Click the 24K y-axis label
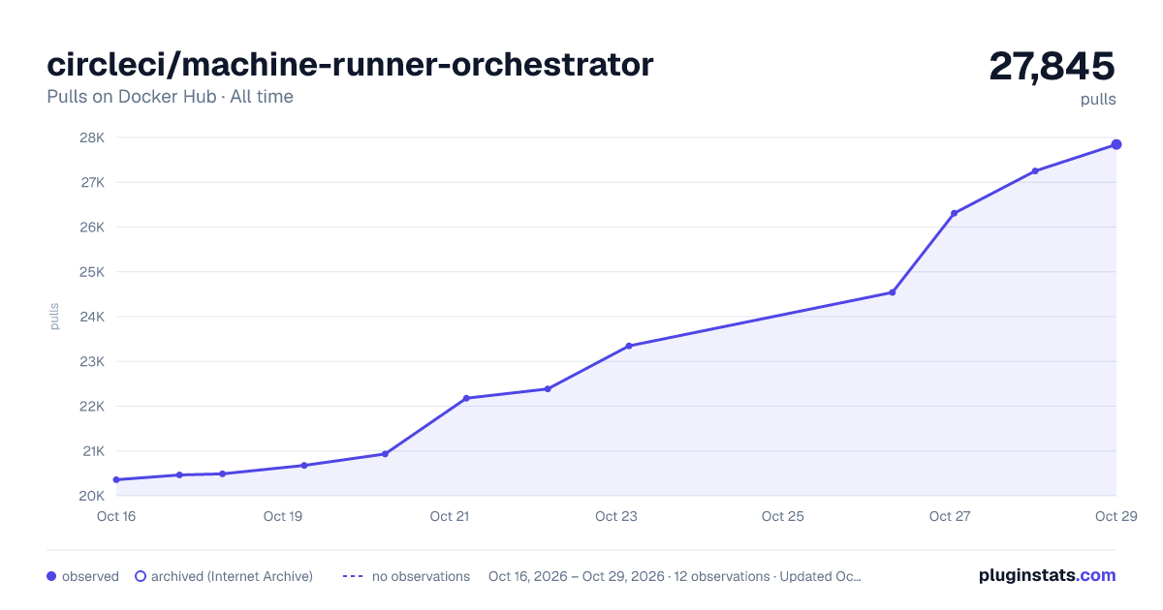 click(92, 317)
